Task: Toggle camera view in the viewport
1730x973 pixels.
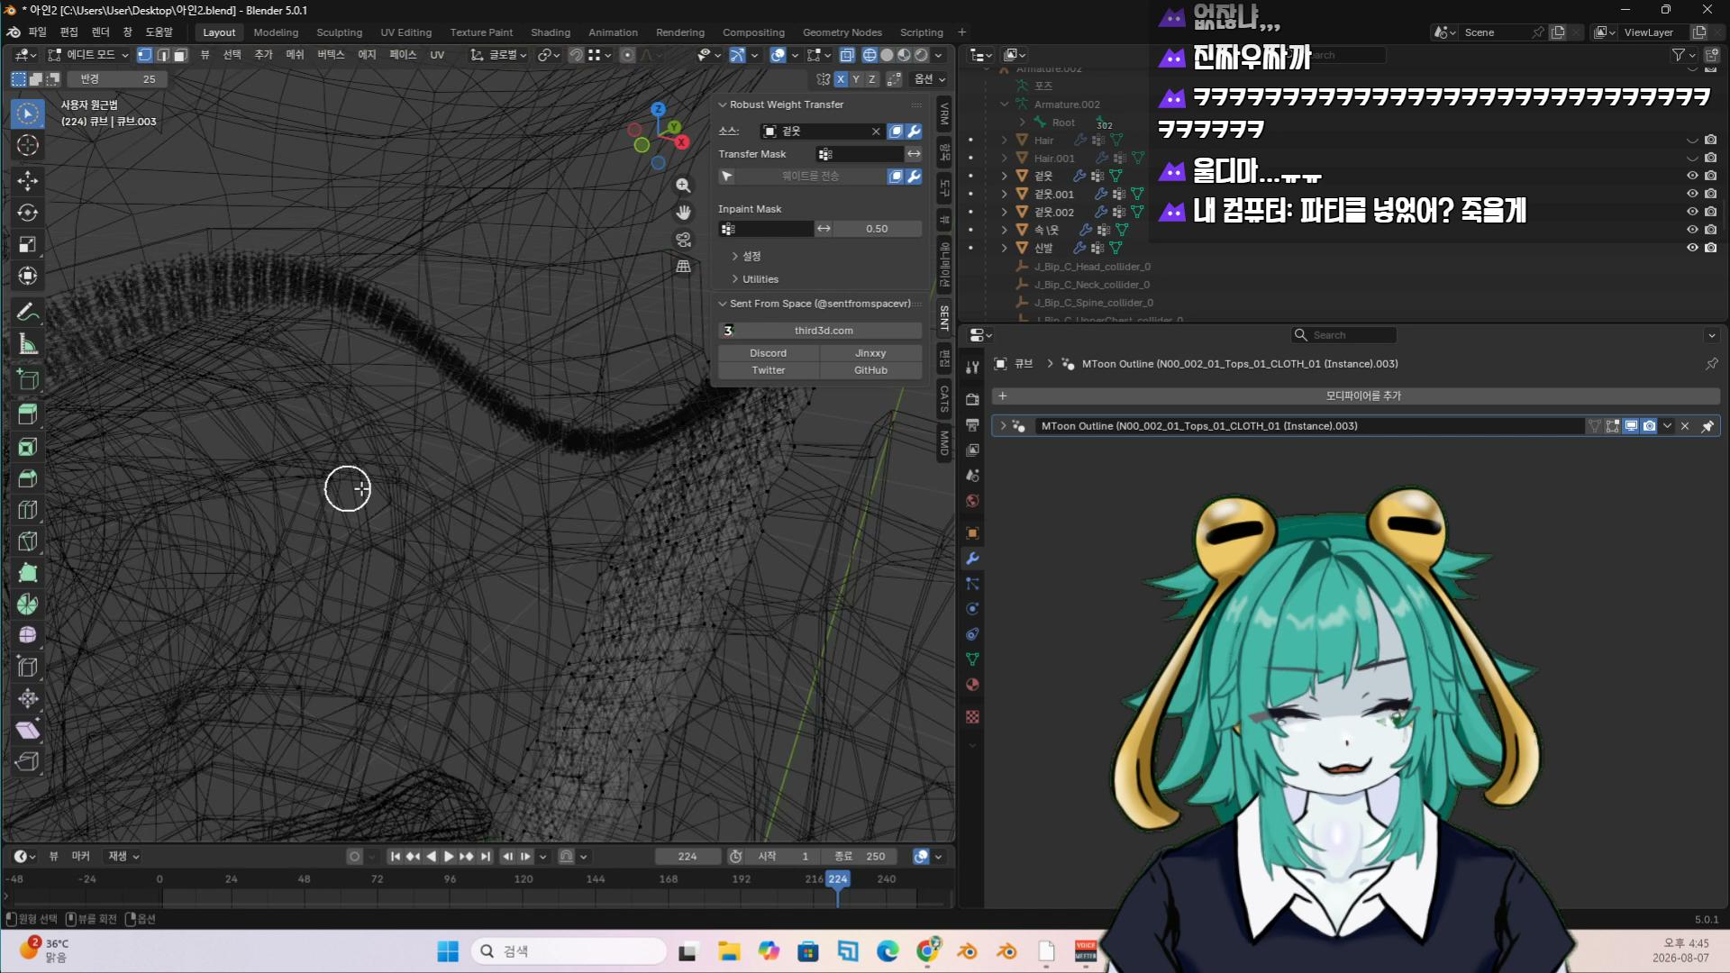Action: pyautogui.click(x=684, y=240)
